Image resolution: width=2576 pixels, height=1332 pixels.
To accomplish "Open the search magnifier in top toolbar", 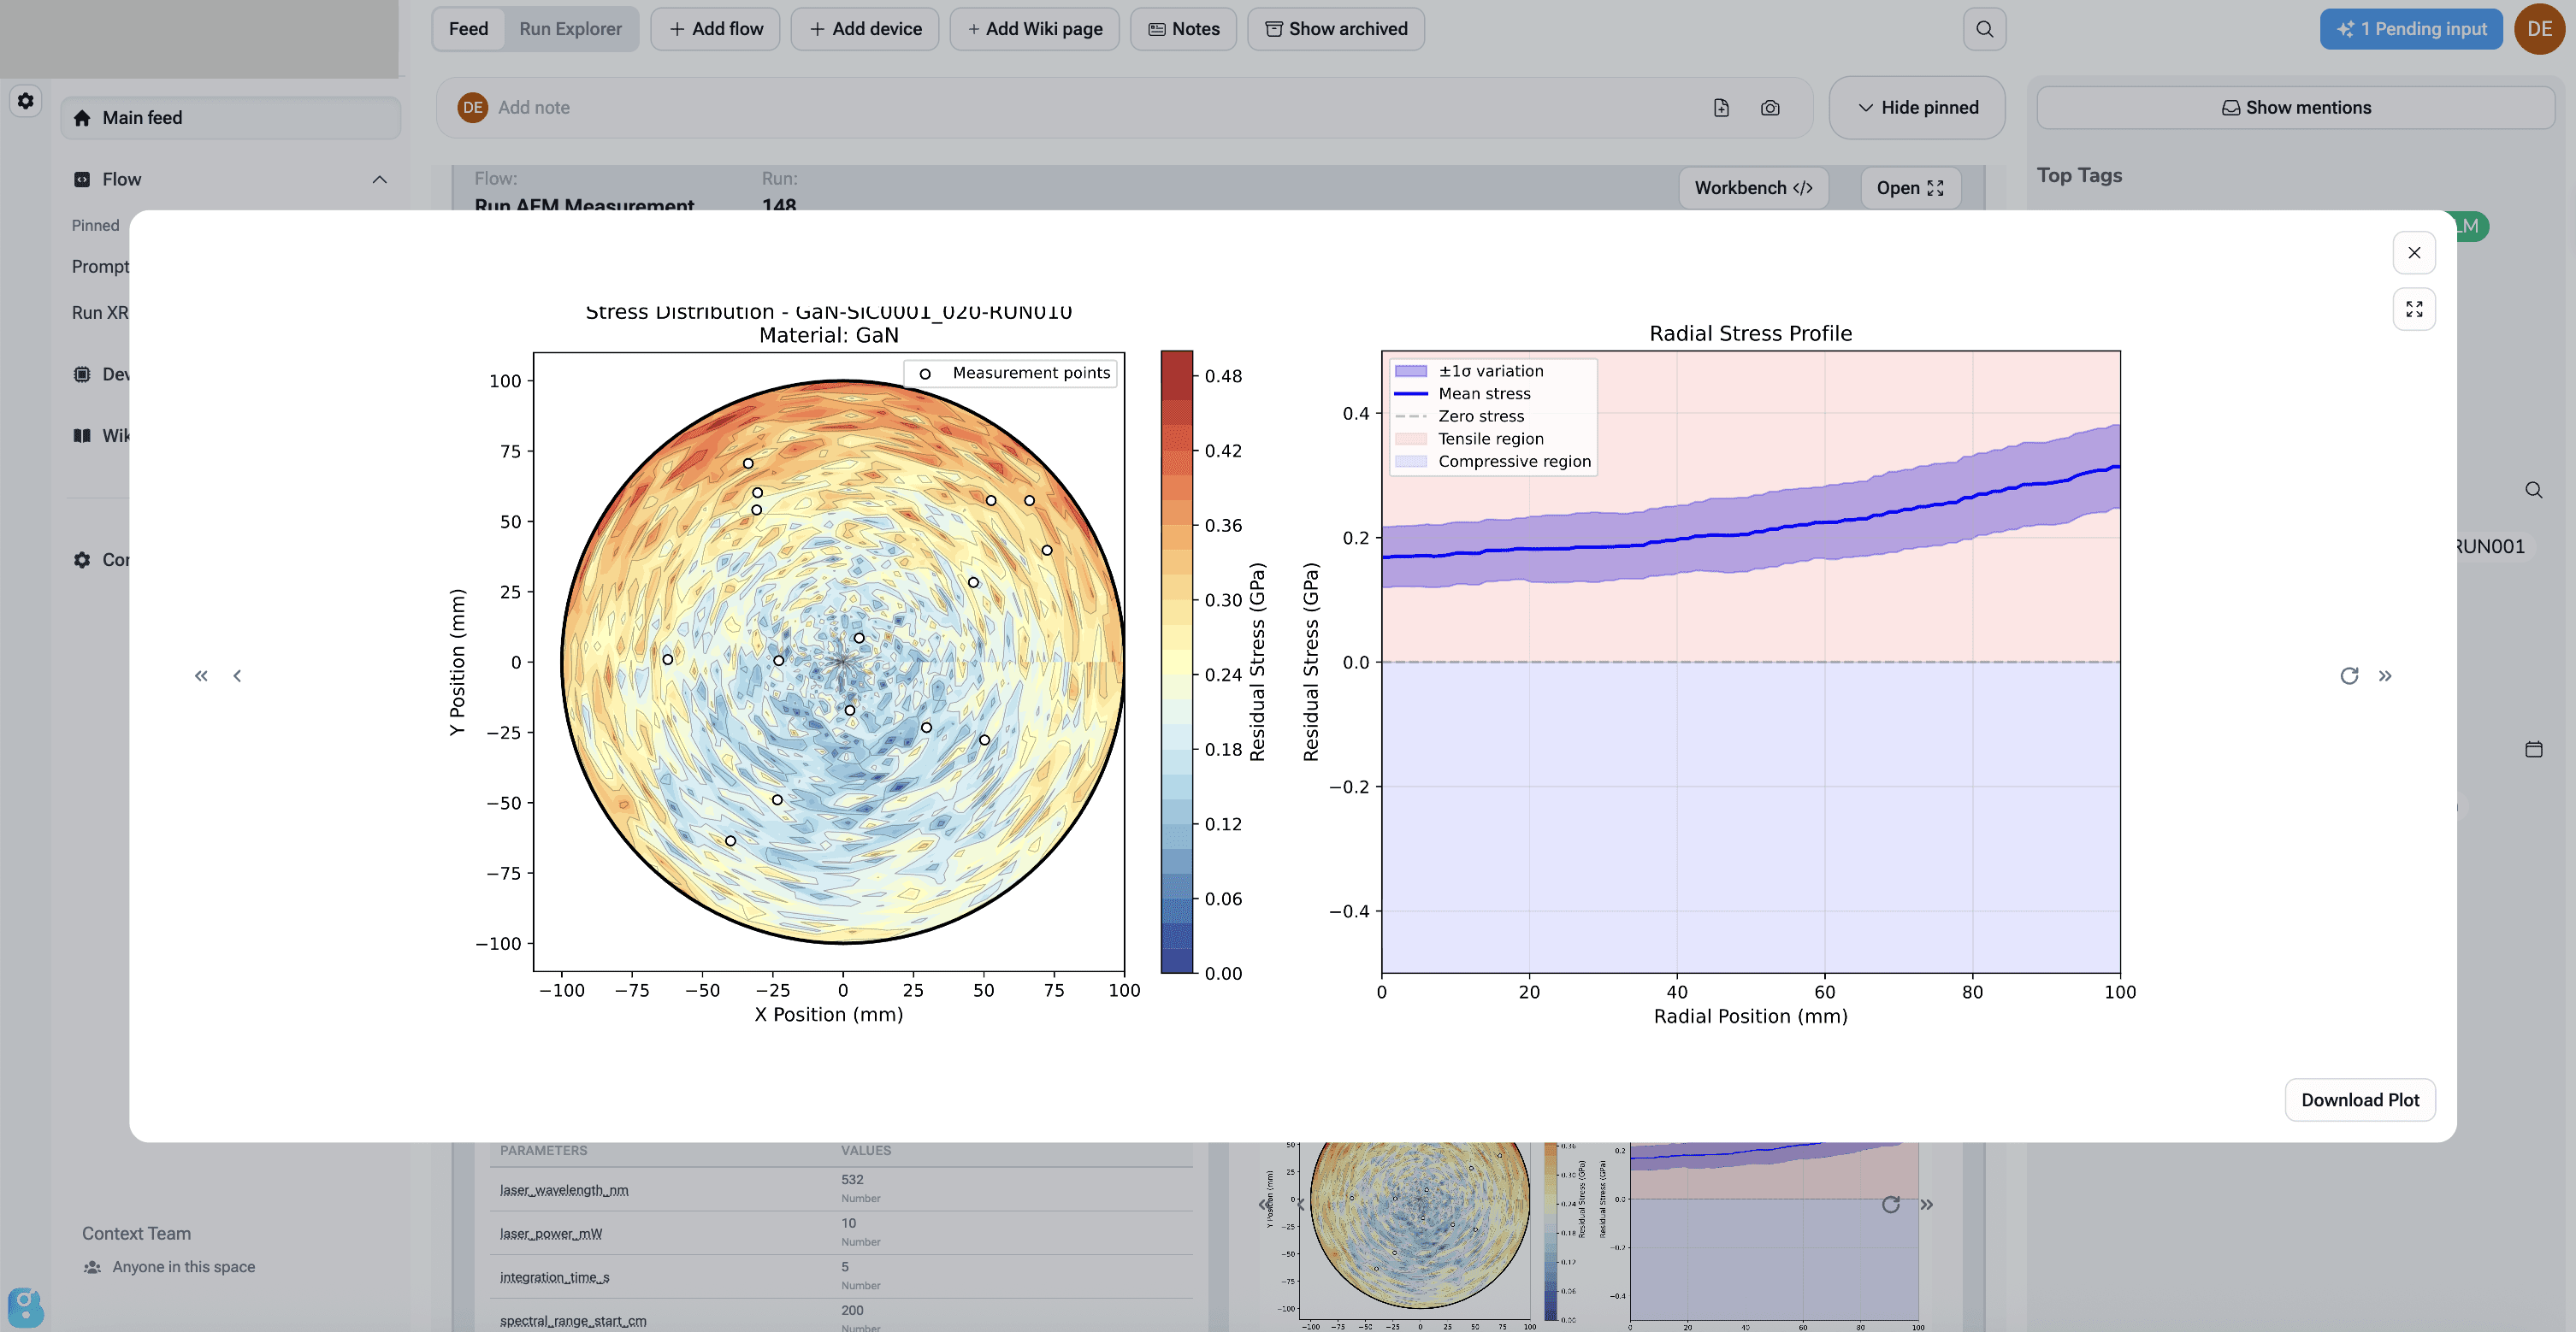I will click(1984, 29).
